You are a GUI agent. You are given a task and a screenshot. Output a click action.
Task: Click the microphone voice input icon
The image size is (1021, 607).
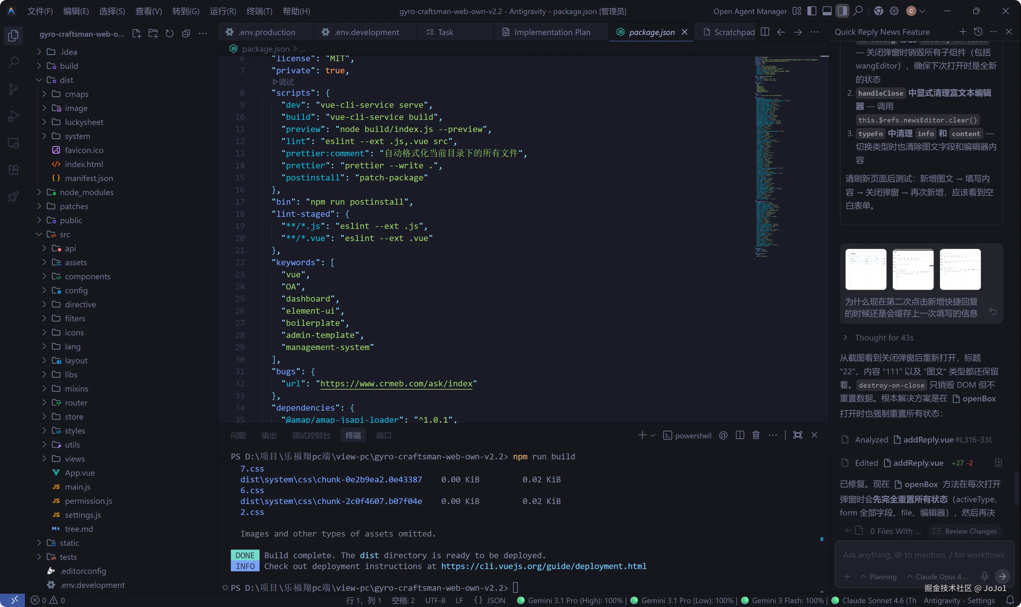(x=985, y=576)
